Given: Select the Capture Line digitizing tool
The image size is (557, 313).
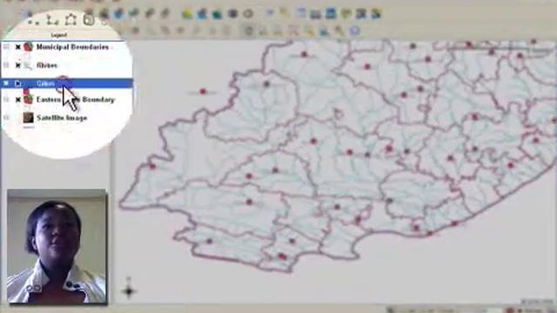Looking at the screenshot, I should 52,19.
